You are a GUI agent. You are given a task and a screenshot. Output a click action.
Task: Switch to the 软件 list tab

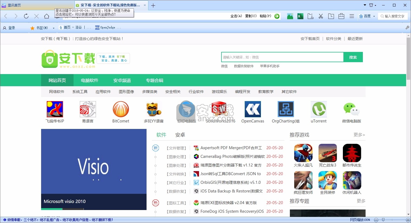click(161, 135)
